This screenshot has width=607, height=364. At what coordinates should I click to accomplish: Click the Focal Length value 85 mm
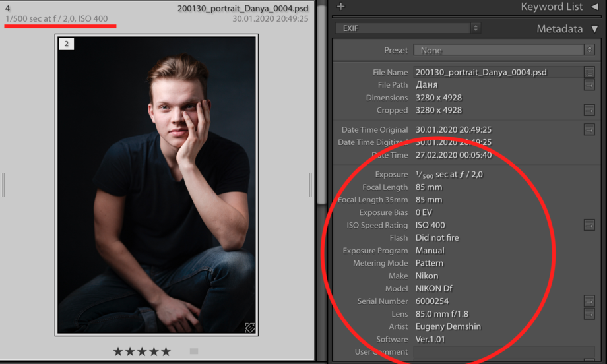point(429,187)
